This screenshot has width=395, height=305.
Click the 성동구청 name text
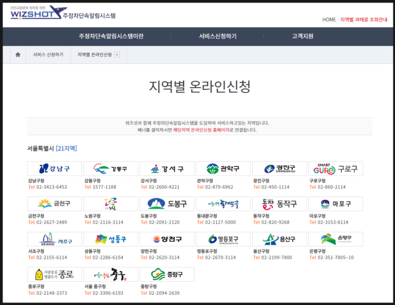[92, 251]
